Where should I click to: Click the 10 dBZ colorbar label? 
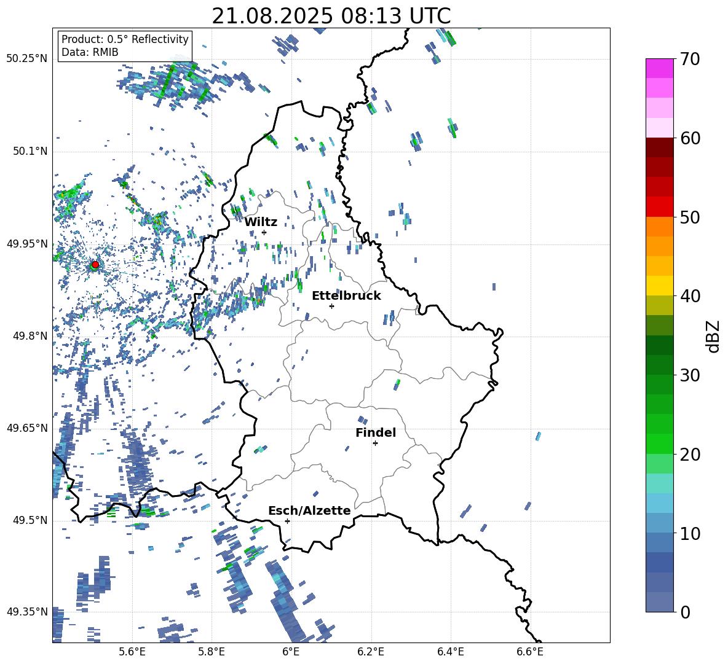click(690, 533)
